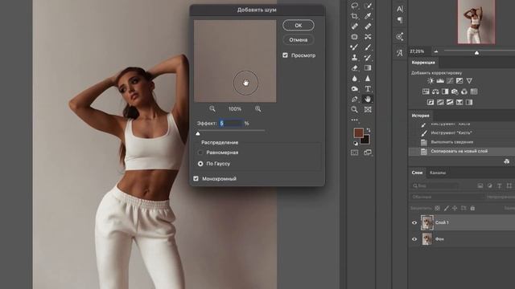This screenshot has width=515, height=289.
Task: Add a Curves adjustment
Action: tap(450, 80)
